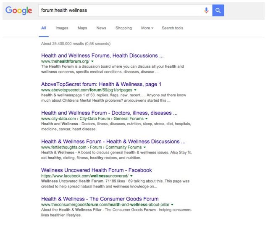Click the theconsumergoodsforum.com health-and-wellness-about-pillar URL
This screenshot has width=268, height=227.
click(105, 205)
